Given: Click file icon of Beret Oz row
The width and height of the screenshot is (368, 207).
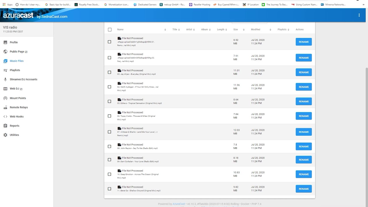Looking at the screenshot, I should [x=119, y=187].
